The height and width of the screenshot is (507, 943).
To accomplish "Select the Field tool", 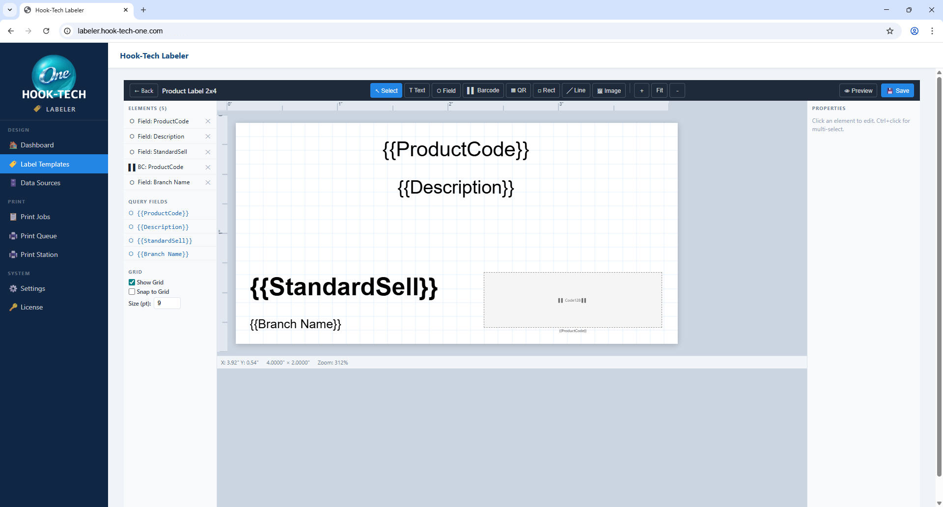I will coord(445,90).
